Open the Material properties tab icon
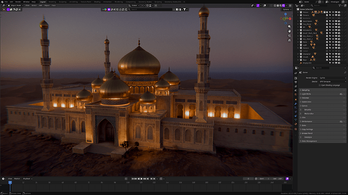 coord(296,124)
